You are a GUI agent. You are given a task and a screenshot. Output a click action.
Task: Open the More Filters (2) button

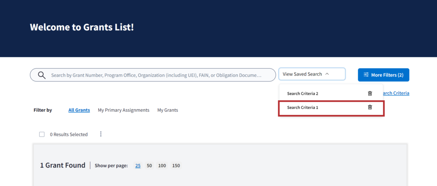383,75
